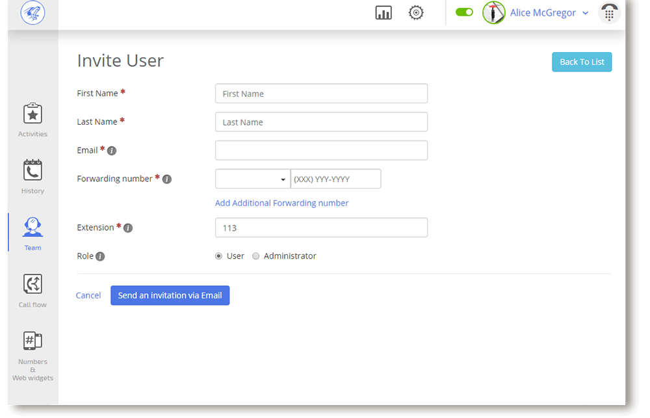Viewport: 650px width, 418px height.
Task: Click the Forwarding number field label
Action: pos(115,179)
